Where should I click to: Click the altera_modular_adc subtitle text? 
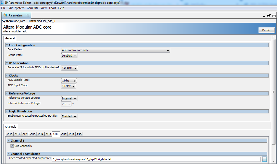[15, 32]
